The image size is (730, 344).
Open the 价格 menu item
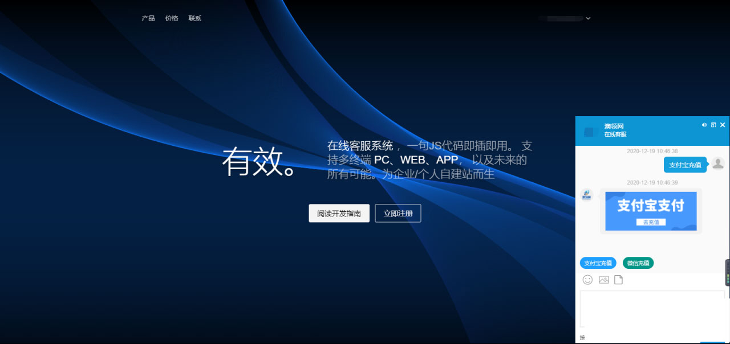172,18
